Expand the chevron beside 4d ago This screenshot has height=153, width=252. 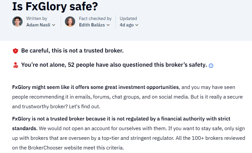click(137, 25)
